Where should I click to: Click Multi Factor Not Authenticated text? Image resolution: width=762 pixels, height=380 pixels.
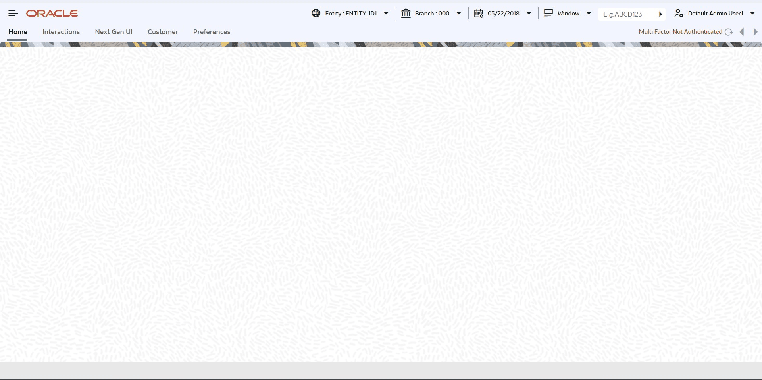(681, 32)
